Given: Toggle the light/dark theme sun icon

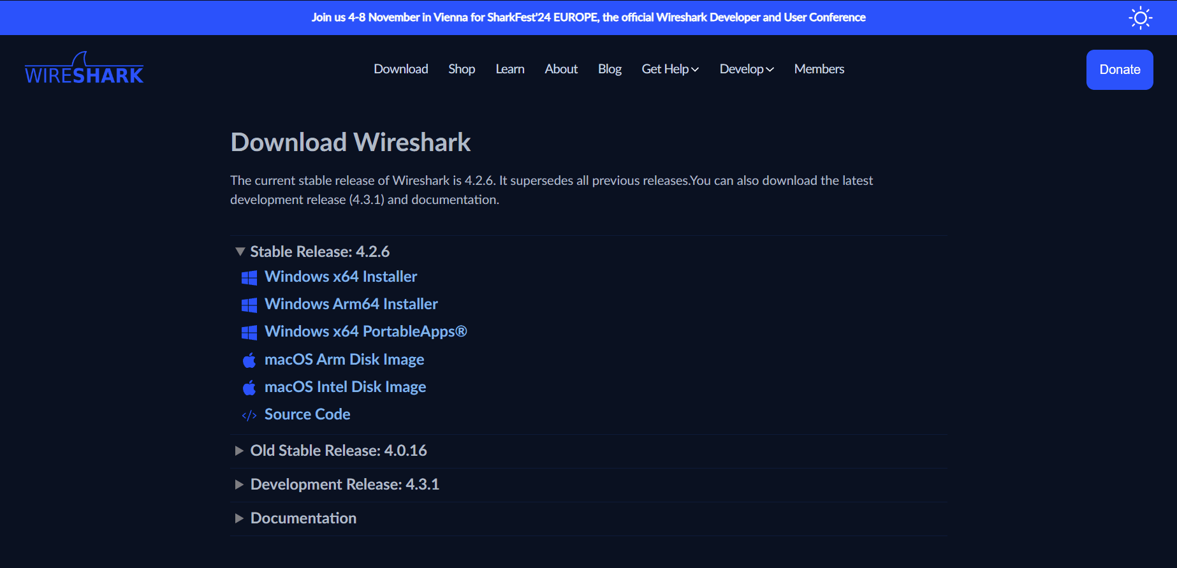Looking at the screenshot, I should (x=1140, y=18).
